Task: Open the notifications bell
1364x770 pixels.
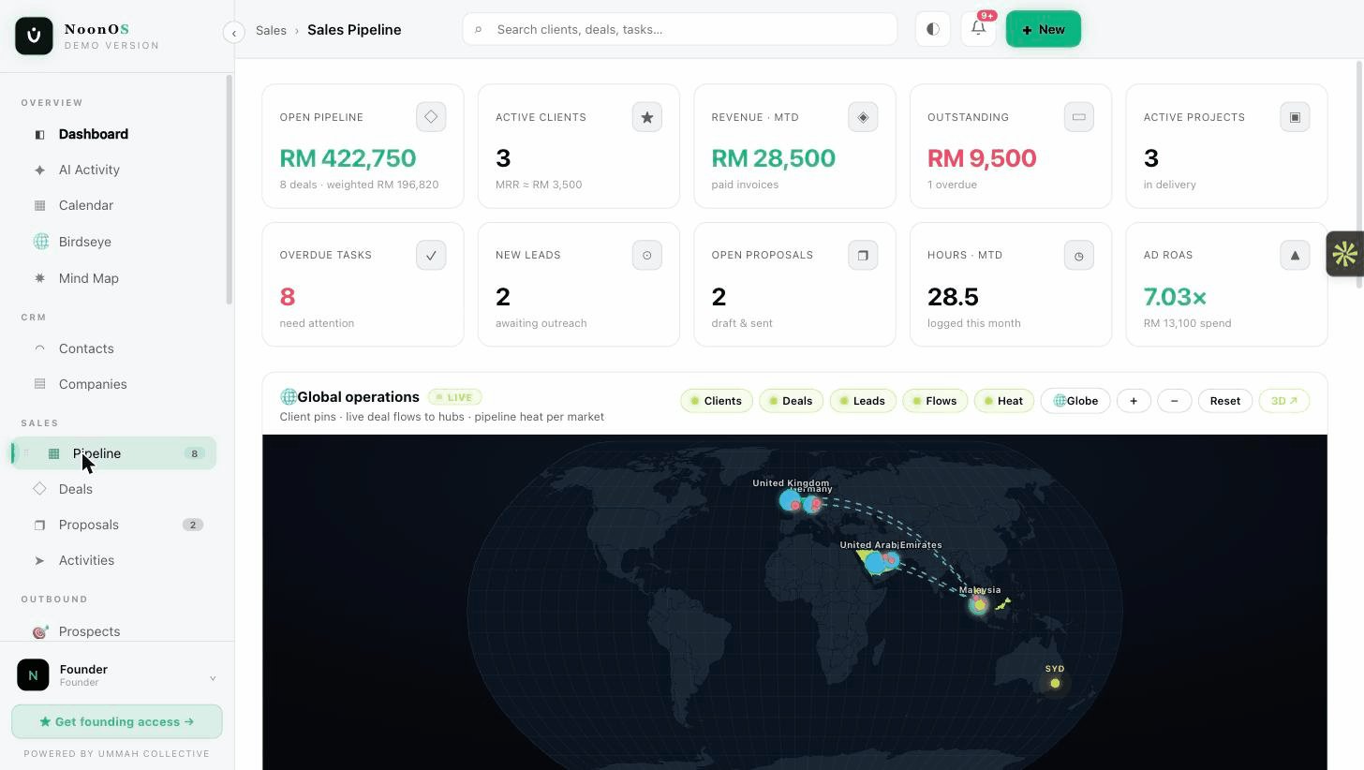Action: click(x=978, y=29)
